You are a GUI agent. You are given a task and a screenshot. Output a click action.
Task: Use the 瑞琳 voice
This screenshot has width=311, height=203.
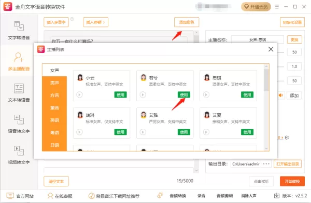(x=120, y=132)
